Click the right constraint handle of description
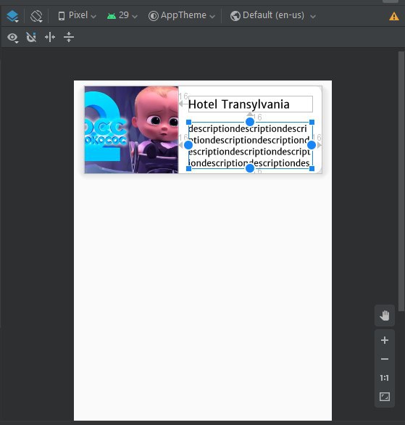 click(x=312, y=145)
